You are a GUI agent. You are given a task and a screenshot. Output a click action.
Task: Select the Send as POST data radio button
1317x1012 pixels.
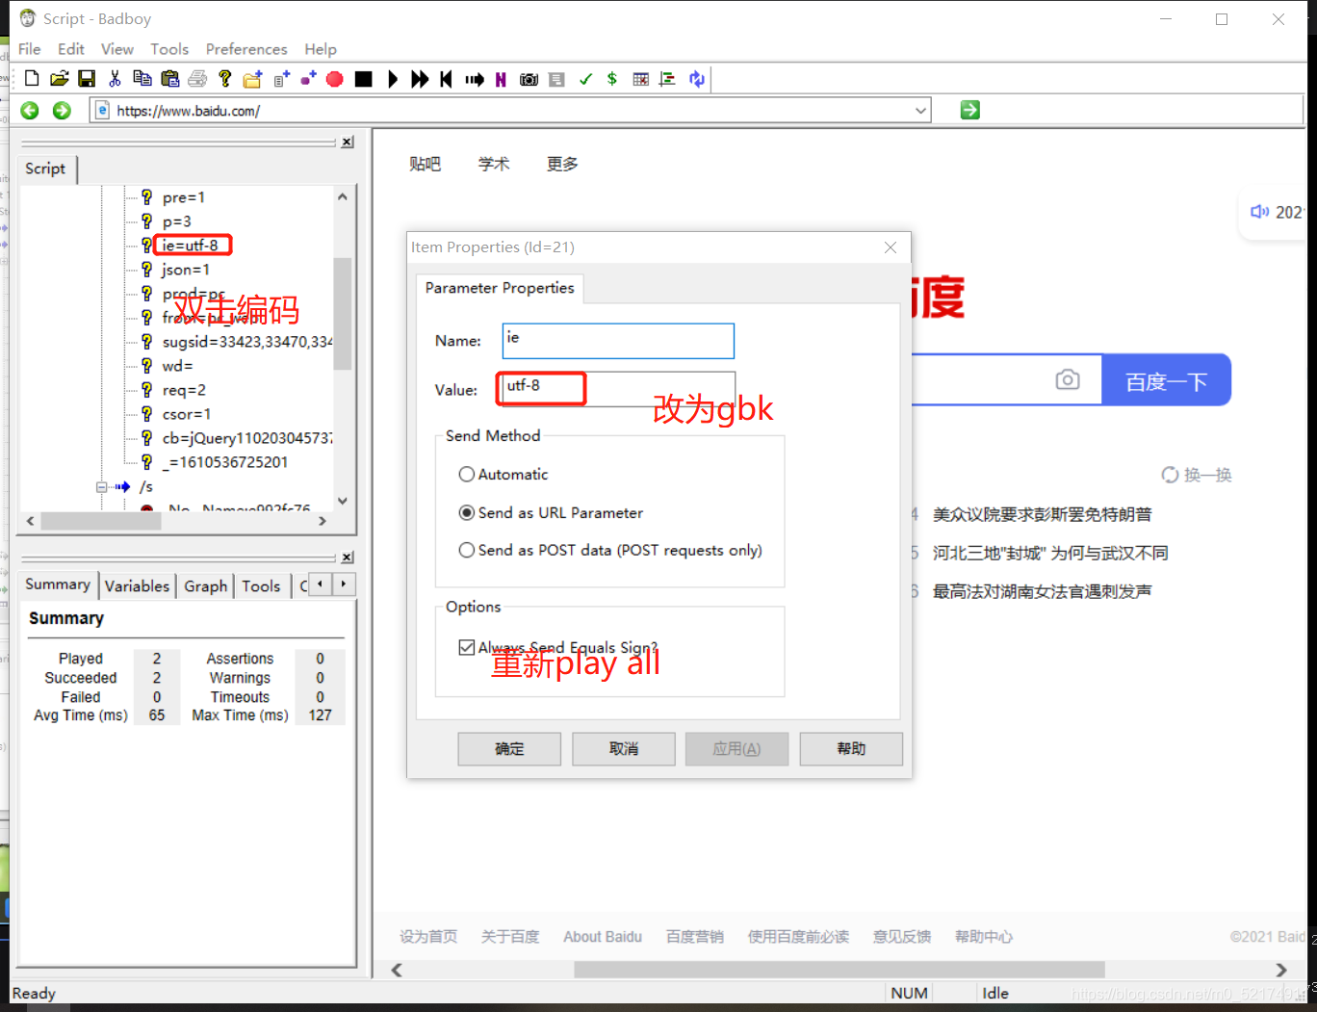coord(466,550)
